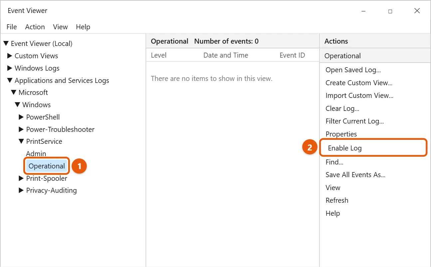This screenshot has height=267, width=431.
Task: Open Properties in Actions pane
Action: [341, 134]
